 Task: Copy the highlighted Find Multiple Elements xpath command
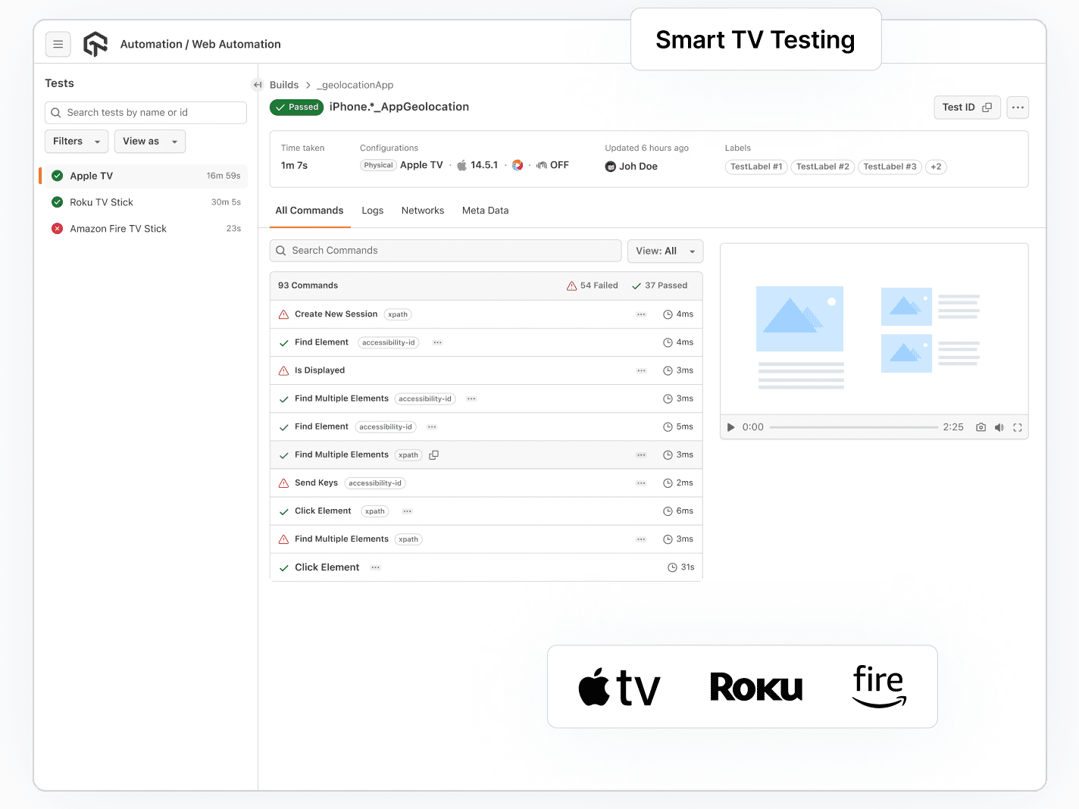(x=434, y=455)
